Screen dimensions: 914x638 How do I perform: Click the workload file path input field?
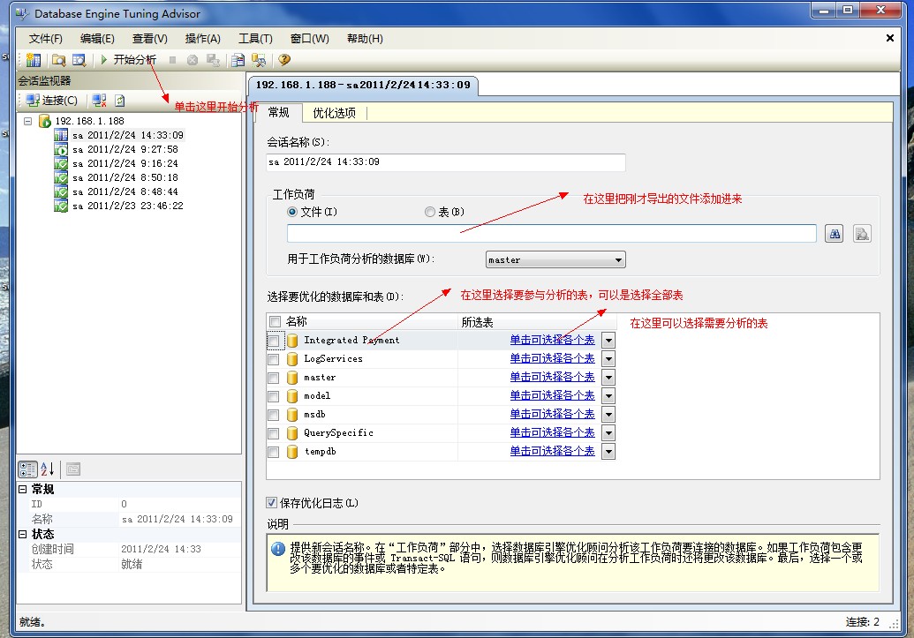551,234
